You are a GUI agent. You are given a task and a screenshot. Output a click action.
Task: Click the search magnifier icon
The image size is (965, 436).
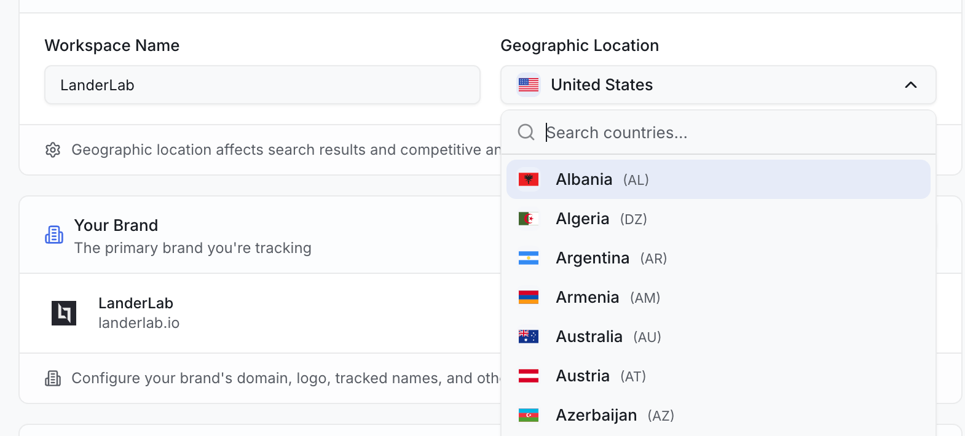(x=526, y=132)
